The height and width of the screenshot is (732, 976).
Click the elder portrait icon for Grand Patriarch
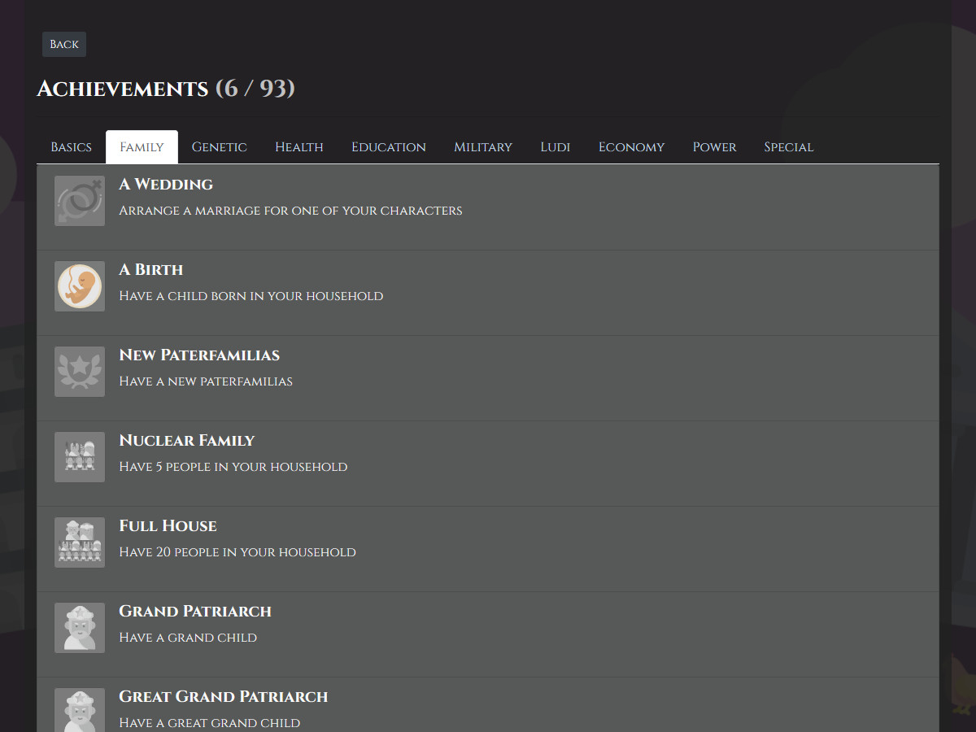[79, 627]
